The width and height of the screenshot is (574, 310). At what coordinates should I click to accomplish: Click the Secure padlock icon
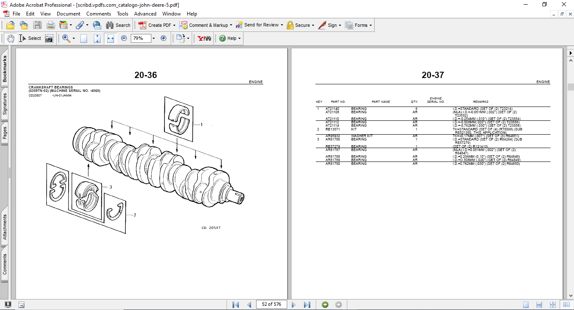[x=291, y=25]
